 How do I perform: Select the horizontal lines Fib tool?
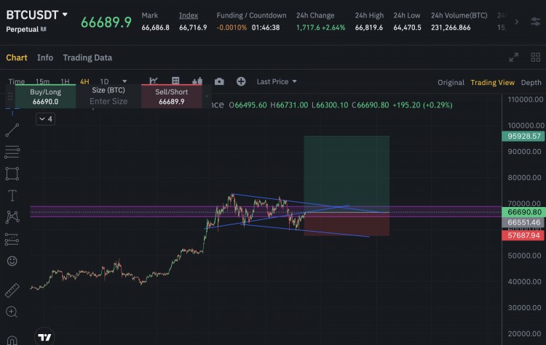(12, 152)
